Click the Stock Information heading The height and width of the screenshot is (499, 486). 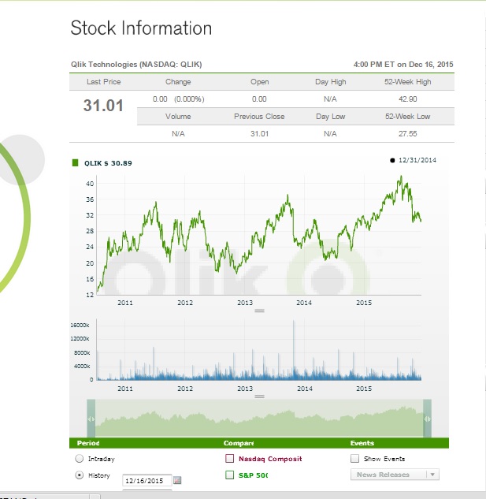click(141, 29)
